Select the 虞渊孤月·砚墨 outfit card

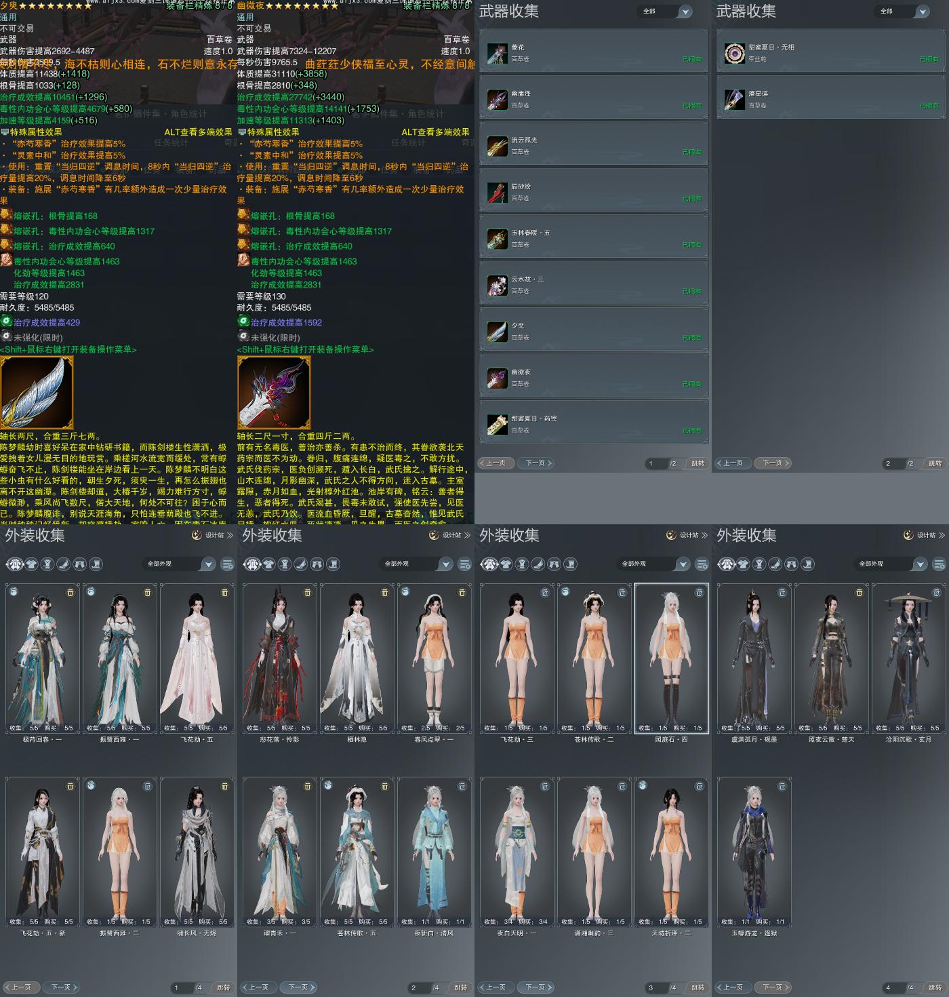[x=754, y=658]
